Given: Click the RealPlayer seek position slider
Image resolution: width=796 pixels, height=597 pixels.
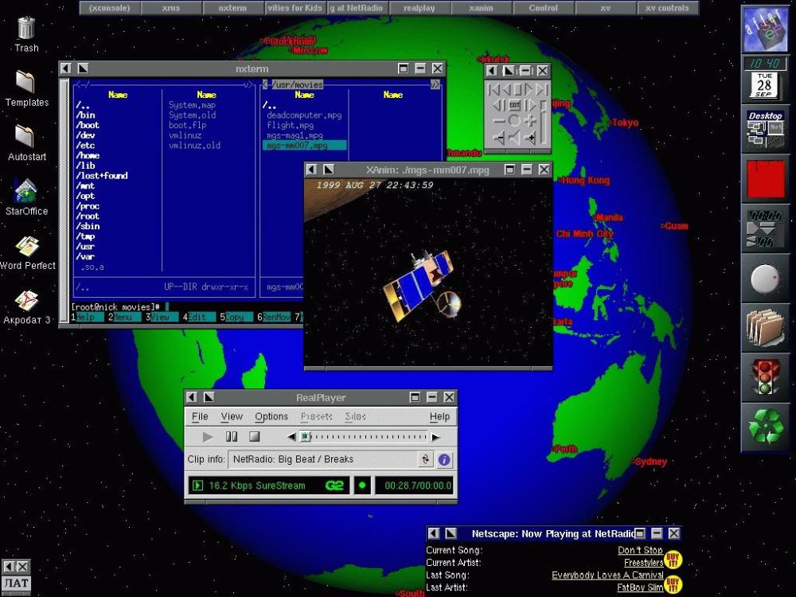Looking at the screenshot, I should point(306,436).
